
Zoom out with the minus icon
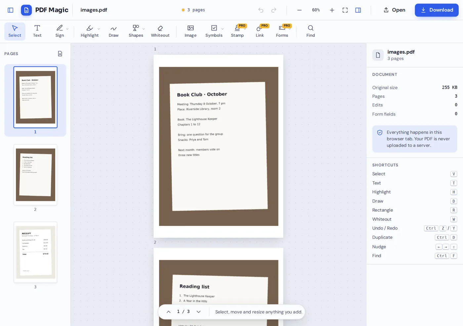point(299,10)
